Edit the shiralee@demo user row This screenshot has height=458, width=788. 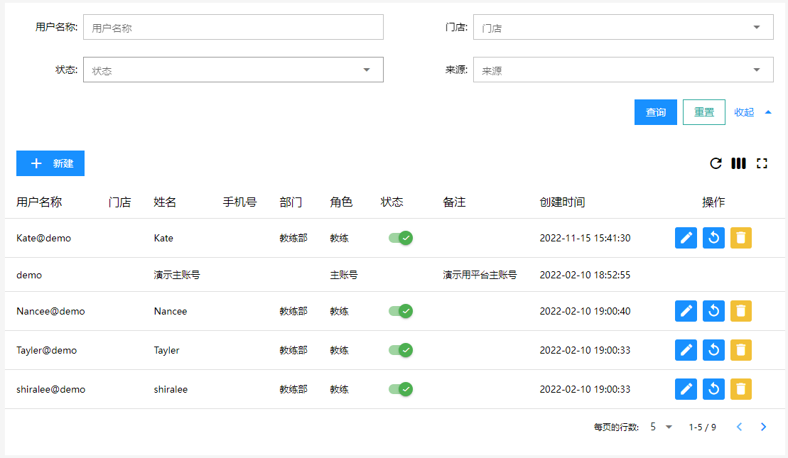pos(686,388)
